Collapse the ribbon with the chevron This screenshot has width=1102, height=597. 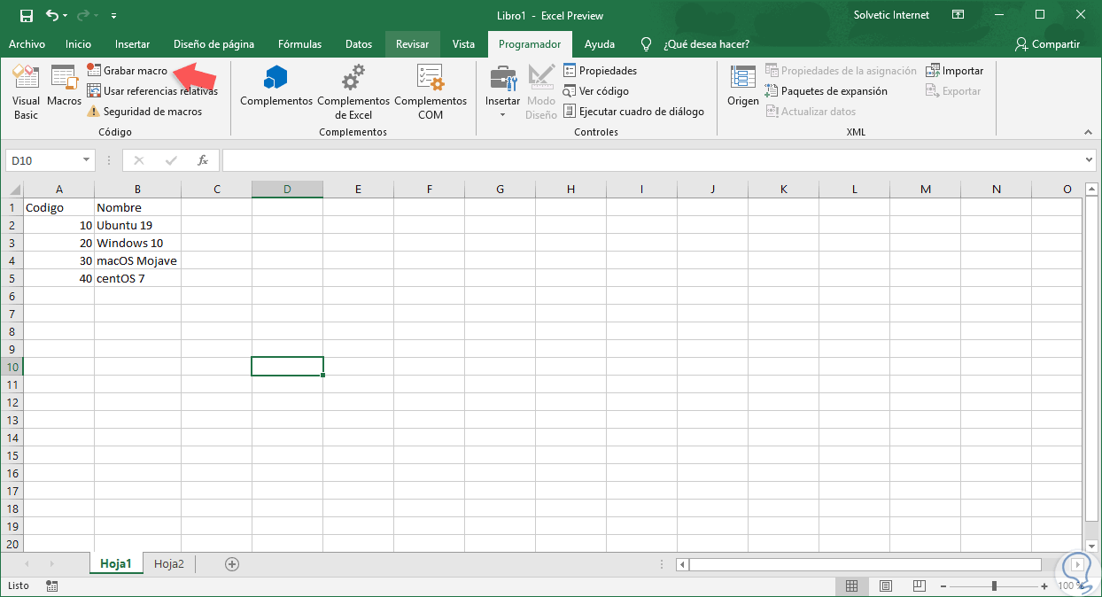click(x=1089, y=132)
